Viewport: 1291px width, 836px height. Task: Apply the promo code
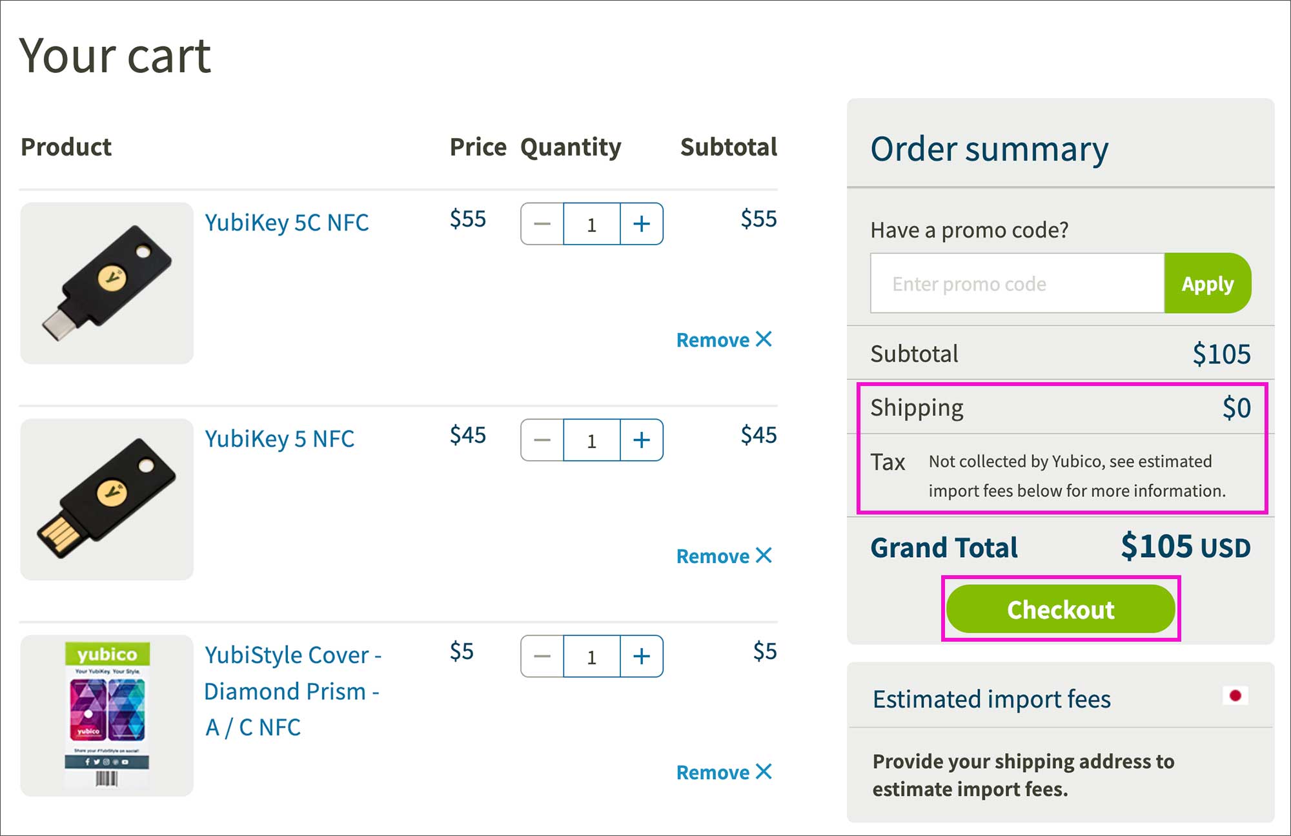[x=1207, y=283]
